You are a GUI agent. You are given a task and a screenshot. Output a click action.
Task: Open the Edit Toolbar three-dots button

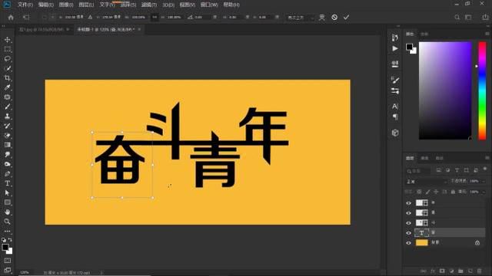point(8,231)
